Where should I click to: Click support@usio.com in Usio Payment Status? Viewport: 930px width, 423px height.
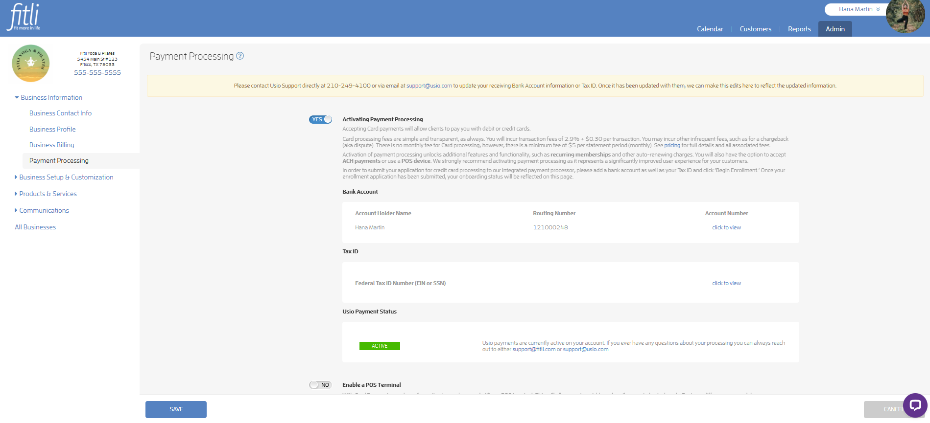(586, 349)
